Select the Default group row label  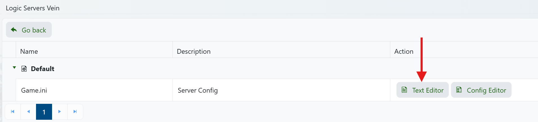[42, 69]
